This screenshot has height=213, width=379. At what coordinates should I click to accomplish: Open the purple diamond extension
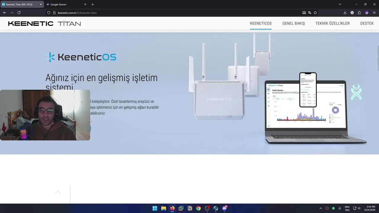pos(367,13)
